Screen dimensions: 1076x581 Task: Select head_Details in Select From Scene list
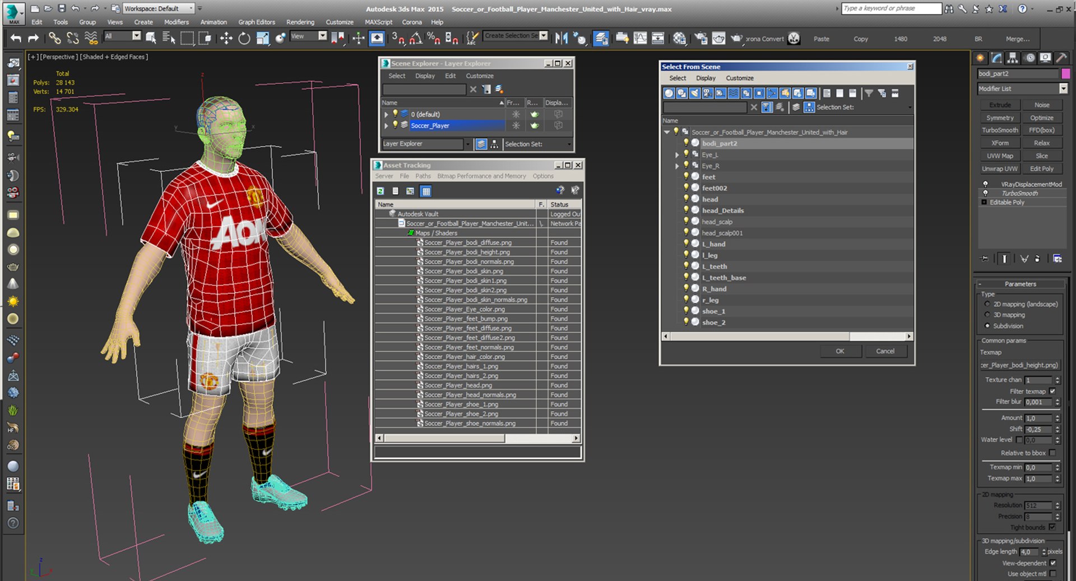723,210
